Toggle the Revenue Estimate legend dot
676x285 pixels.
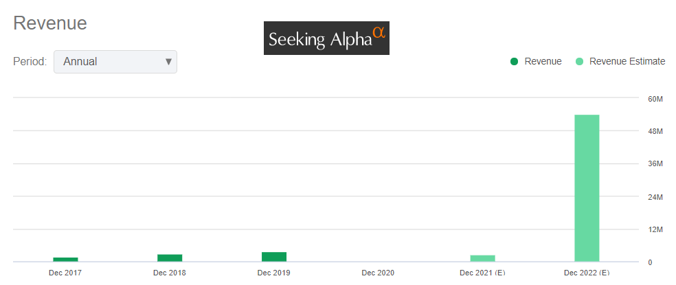pos(579,62)
